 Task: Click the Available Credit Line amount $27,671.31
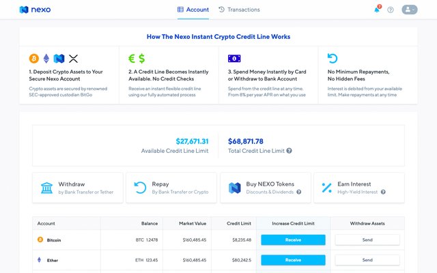coord(192,141)
